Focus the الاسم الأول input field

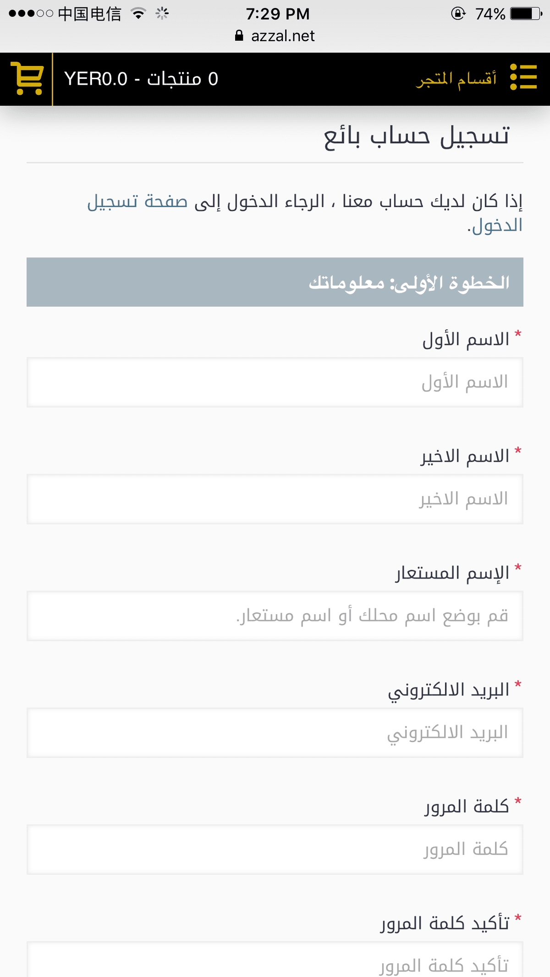275,382
